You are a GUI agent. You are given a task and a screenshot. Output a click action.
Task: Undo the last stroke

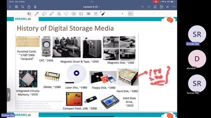(x=142, y=7)
